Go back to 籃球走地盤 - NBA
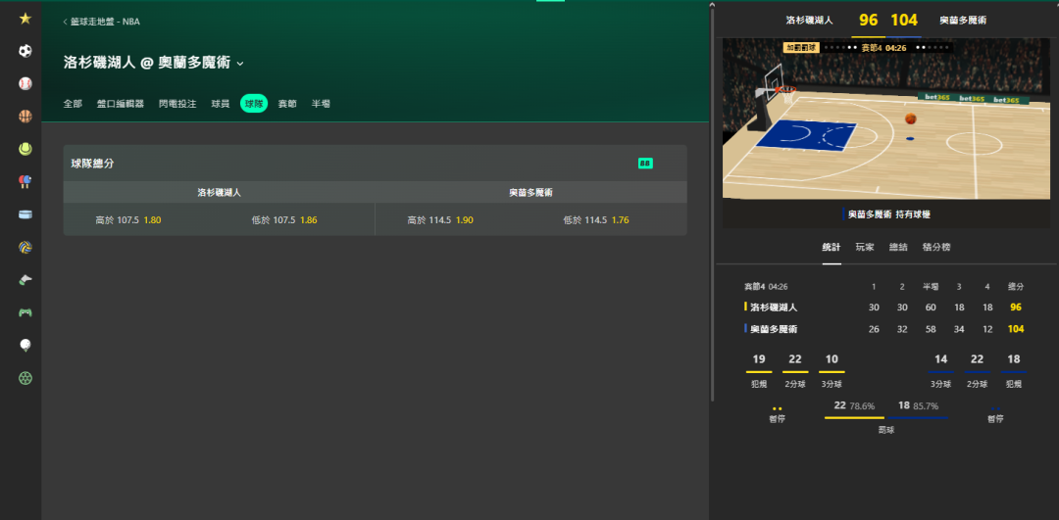 tap(101, 22)
